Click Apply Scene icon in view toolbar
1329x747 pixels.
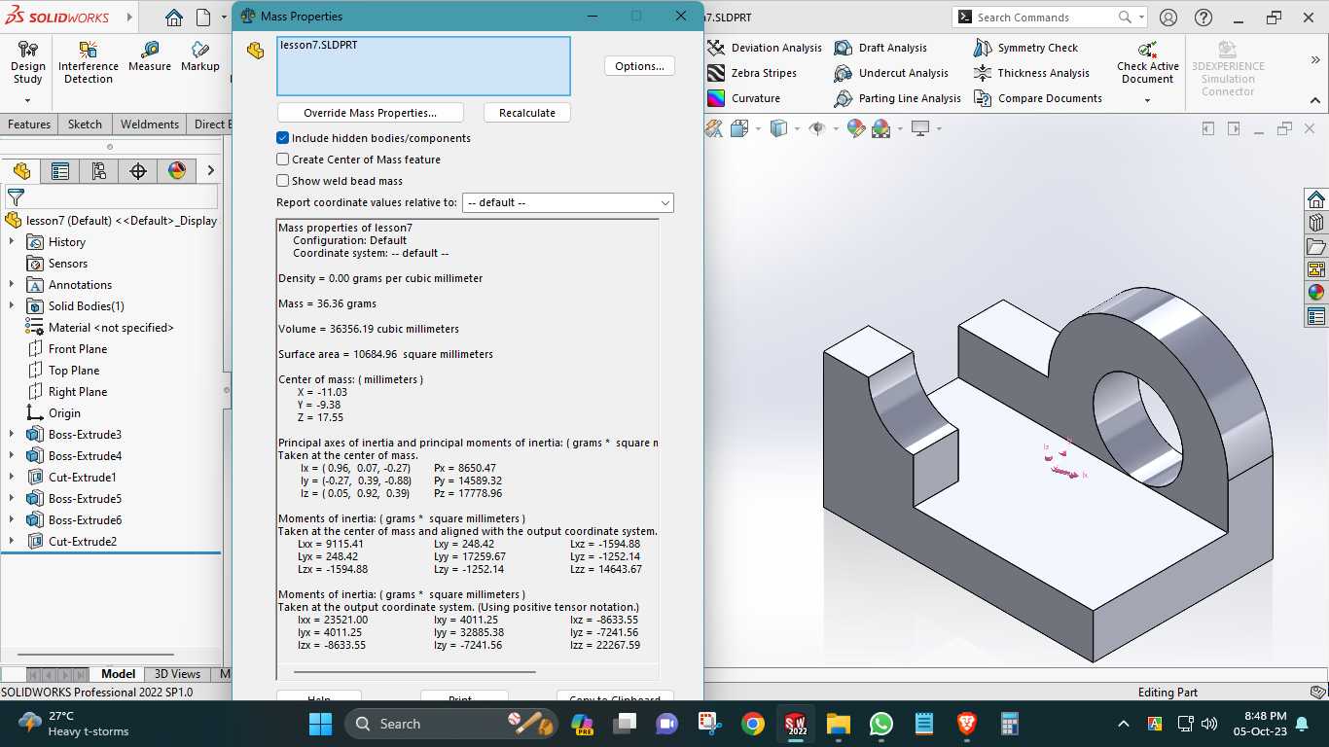881,128
